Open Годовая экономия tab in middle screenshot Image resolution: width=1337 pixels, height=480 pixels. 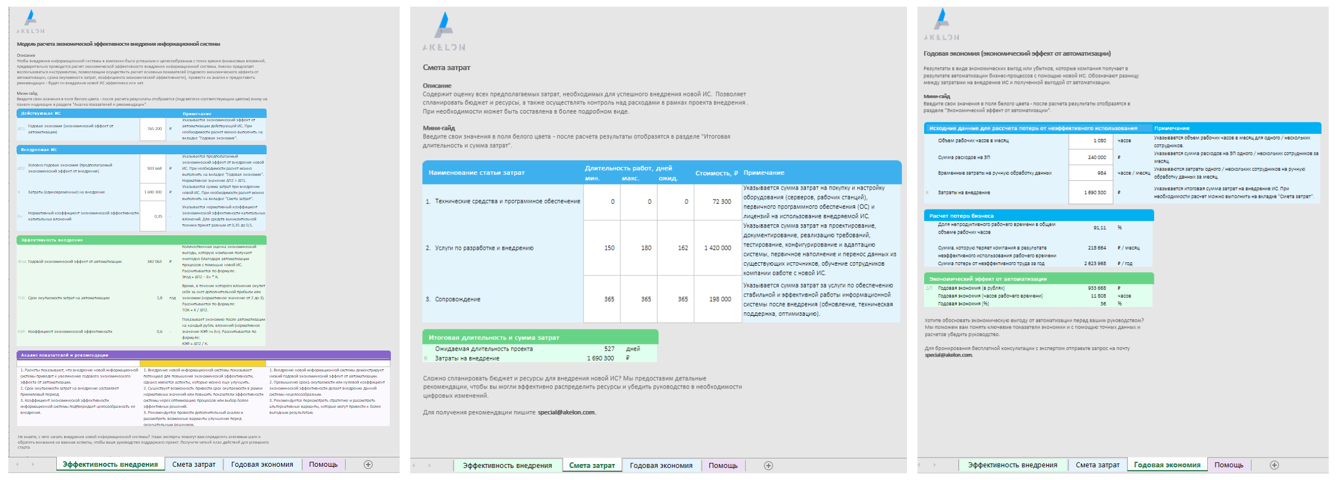point(661,466)
